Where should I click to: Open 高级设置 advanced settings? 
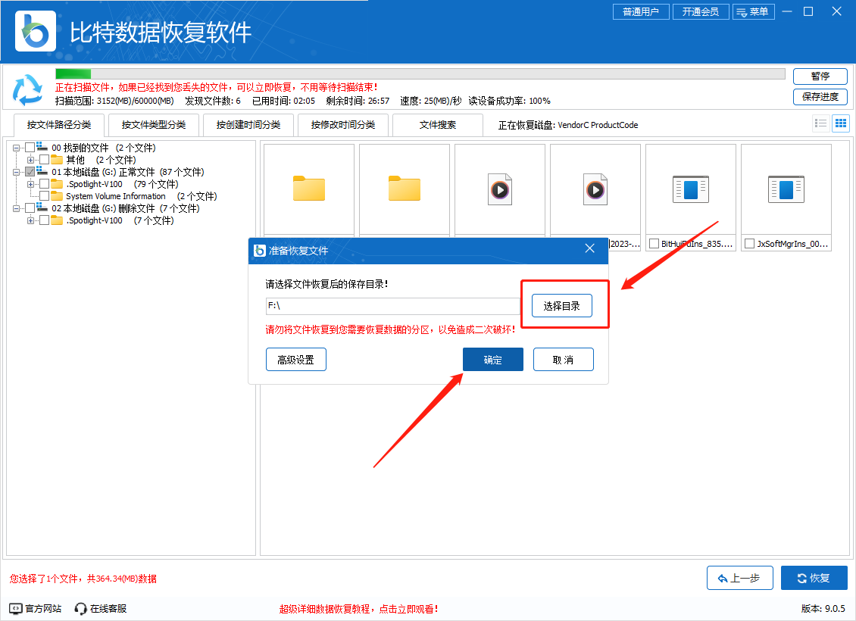295,359
